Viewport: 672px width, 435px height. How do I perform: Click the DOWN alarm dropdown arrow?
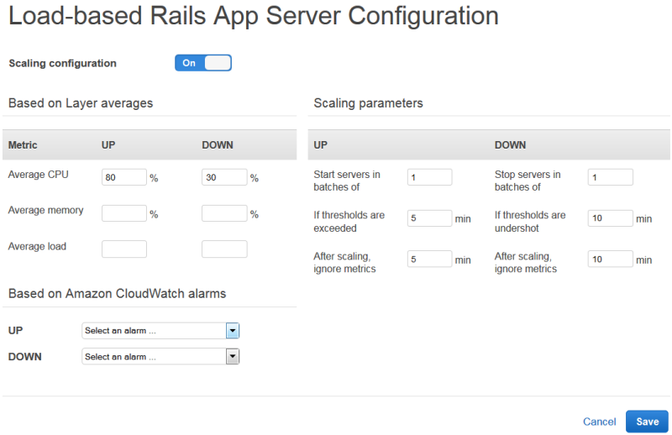click(x=233, y=357)
